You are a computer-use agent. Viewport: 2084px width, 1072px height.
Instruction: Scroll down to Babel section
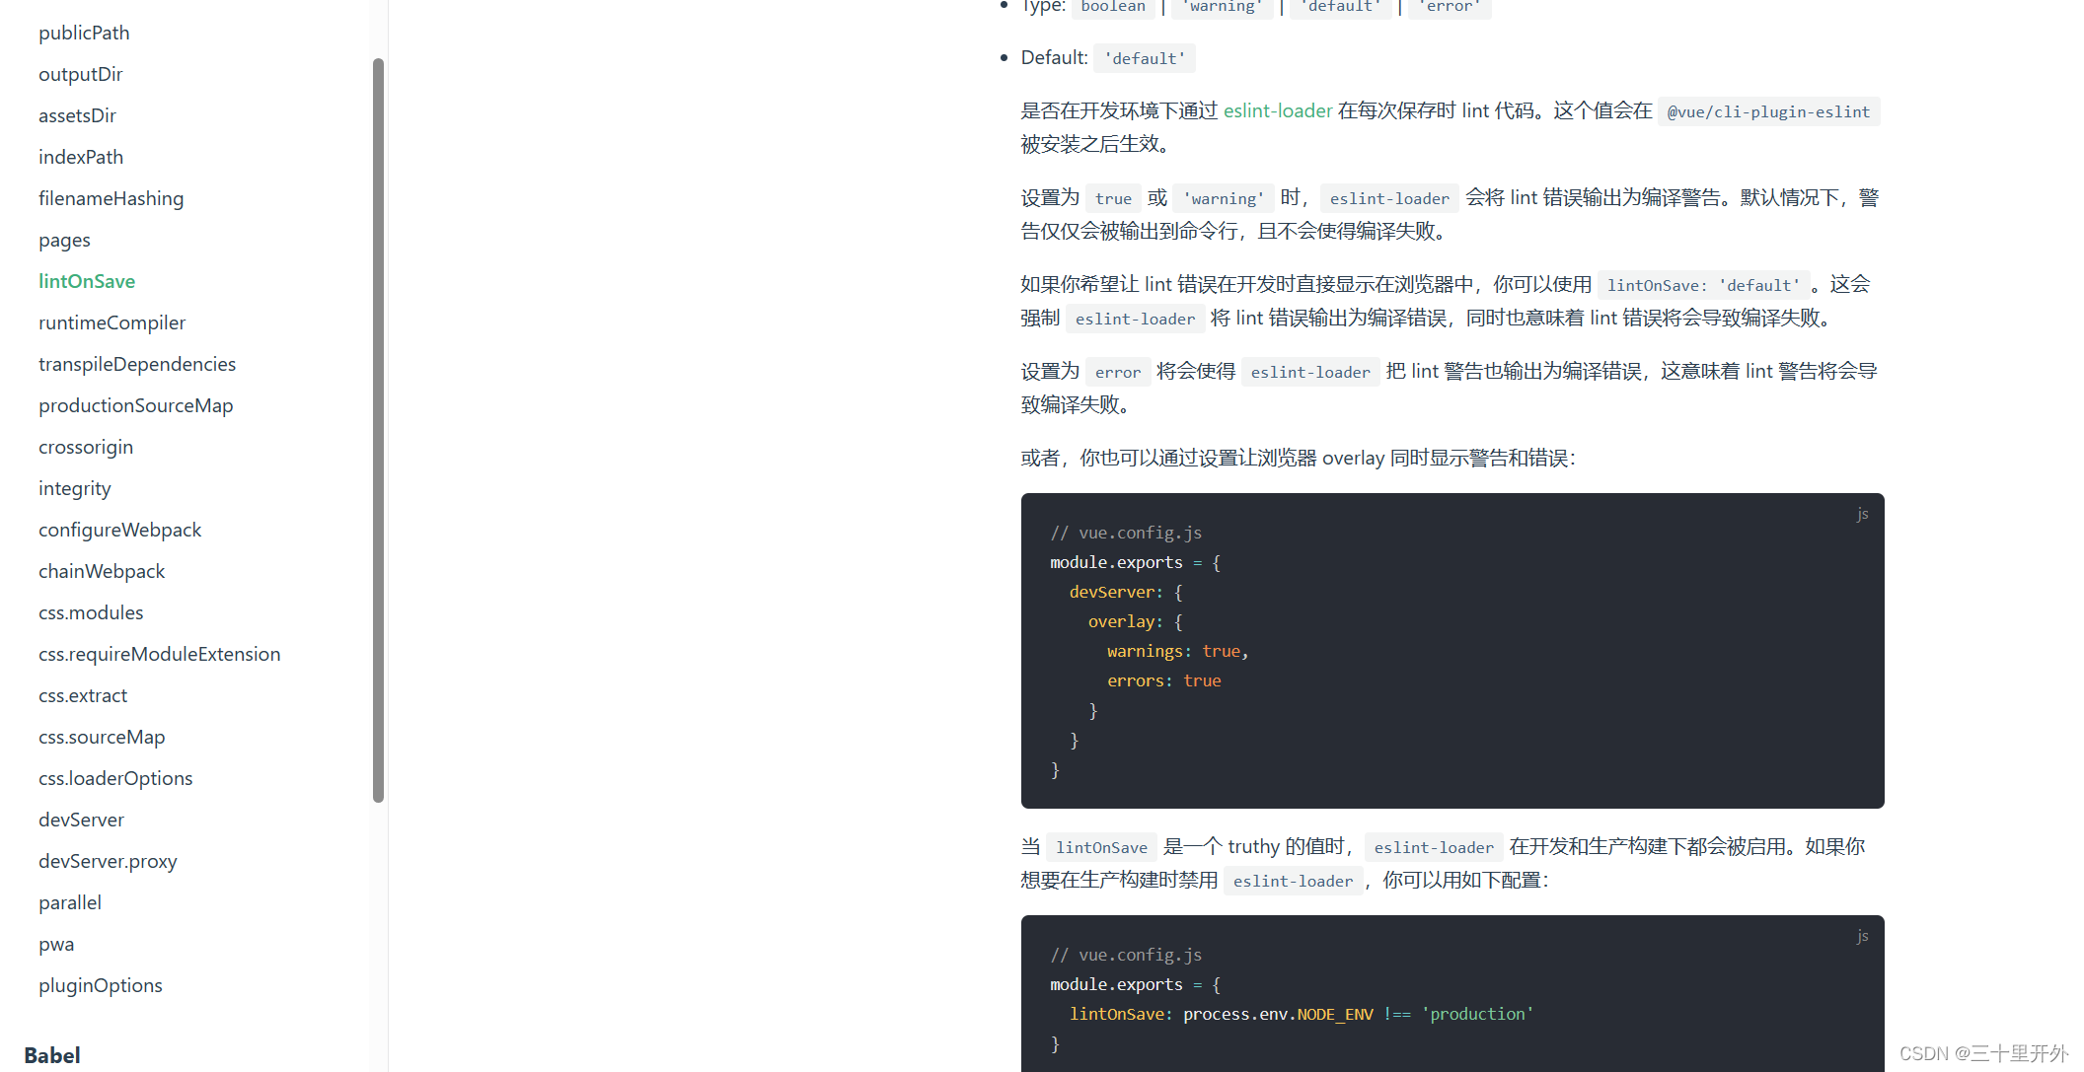tap(54, 1055)
